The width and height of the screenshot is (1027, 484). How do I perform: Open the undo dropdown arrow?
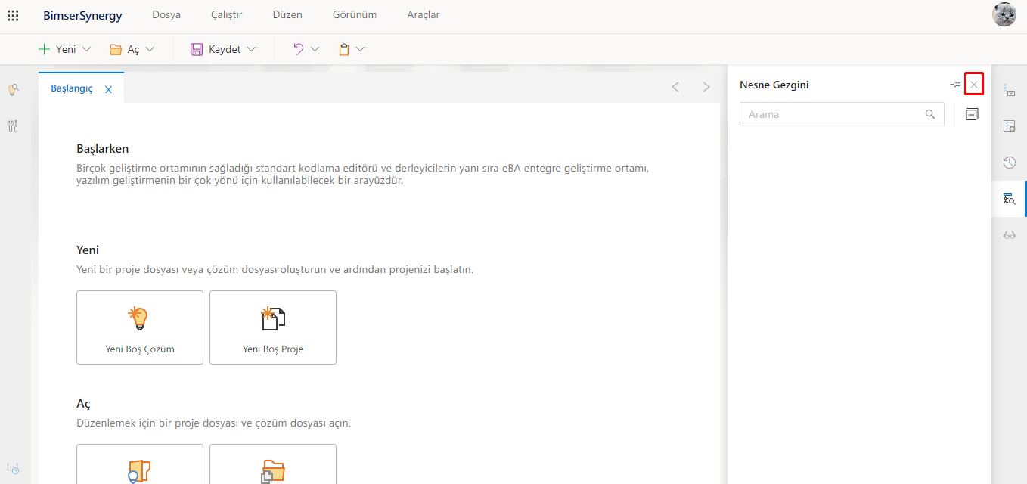(x=315, y=49)
